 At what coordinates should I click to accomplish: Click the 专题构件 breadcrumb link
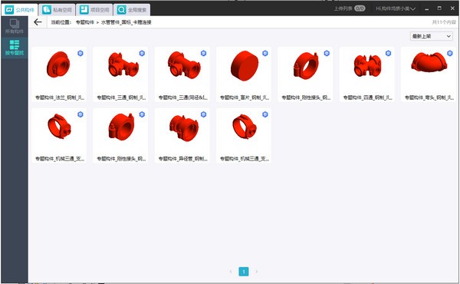point(85,22)
